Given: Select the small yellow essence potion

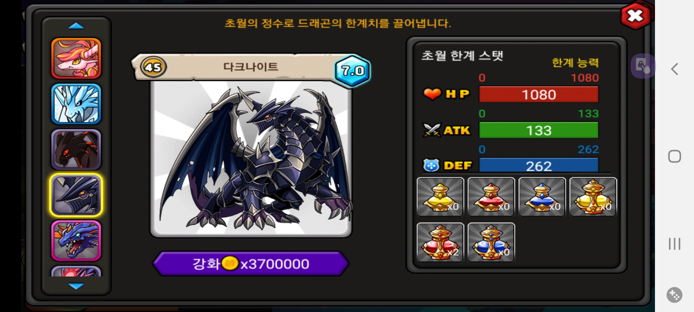Looking at the screenshot, I should pos(440,197).
